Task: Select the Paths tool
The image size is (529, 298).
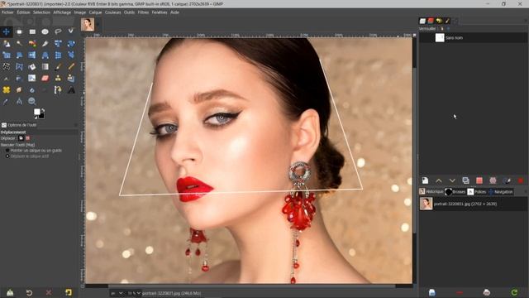Action: 58,90
